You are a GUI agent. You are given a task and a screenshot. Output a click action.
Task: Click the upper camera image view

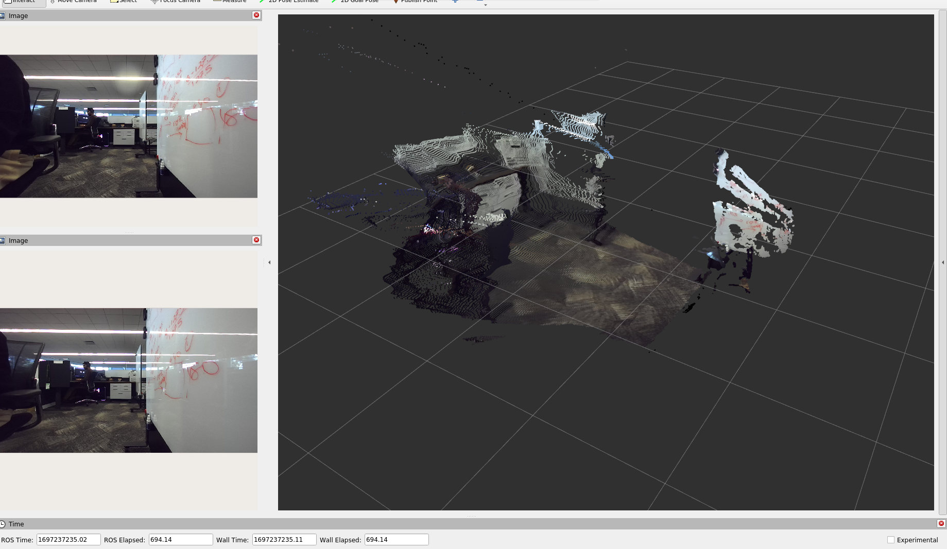tap(129, 126)
